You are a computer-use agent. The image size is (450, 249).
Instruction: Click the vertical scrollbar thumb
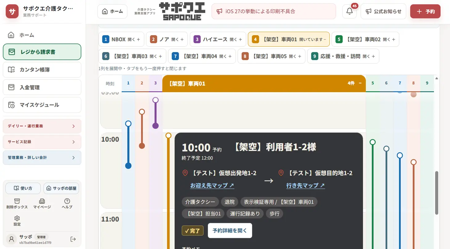coord(436,193)
